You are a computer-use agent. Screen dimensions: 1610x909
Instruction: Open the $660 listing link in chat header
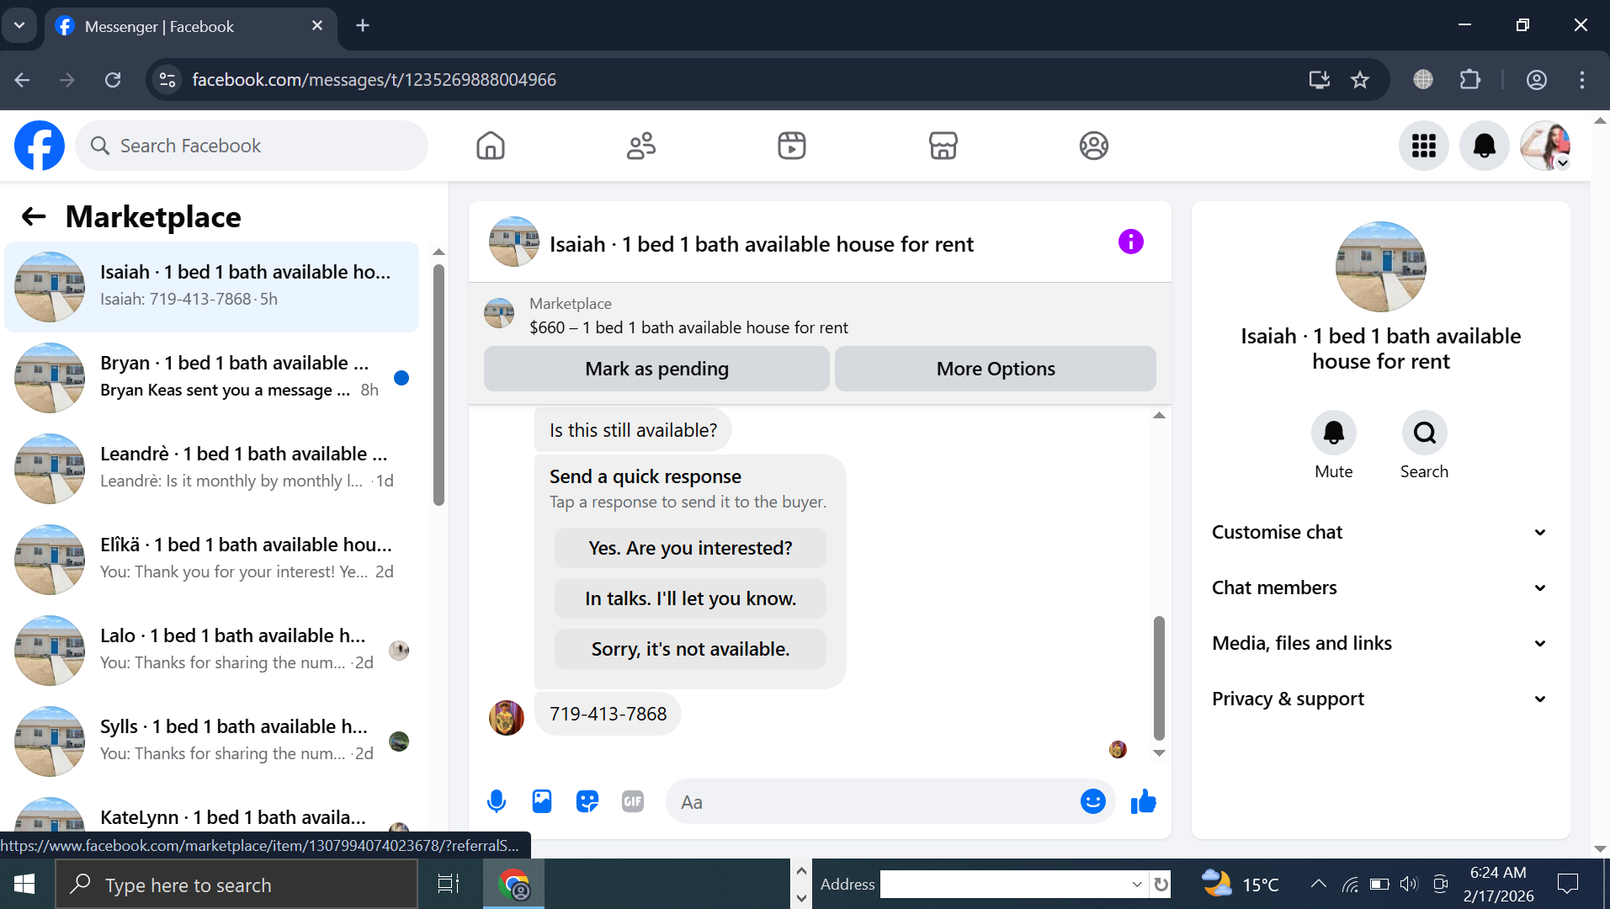pyautogui.click(x=688, y=327)
